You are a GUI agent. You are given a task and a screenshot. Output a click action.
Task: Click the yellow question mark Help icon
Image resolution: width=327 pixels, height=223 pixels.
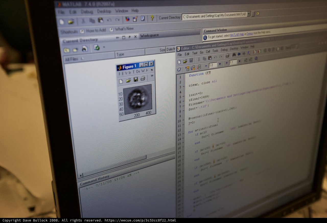coord(152,18)
